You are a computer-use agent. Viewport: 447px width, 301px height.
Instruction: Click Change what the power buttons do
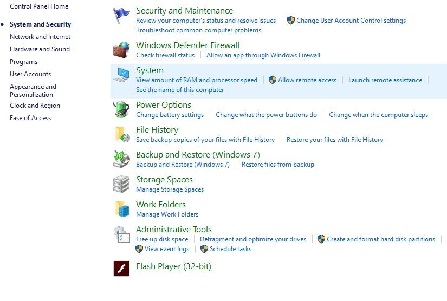[x=266, y=114]
